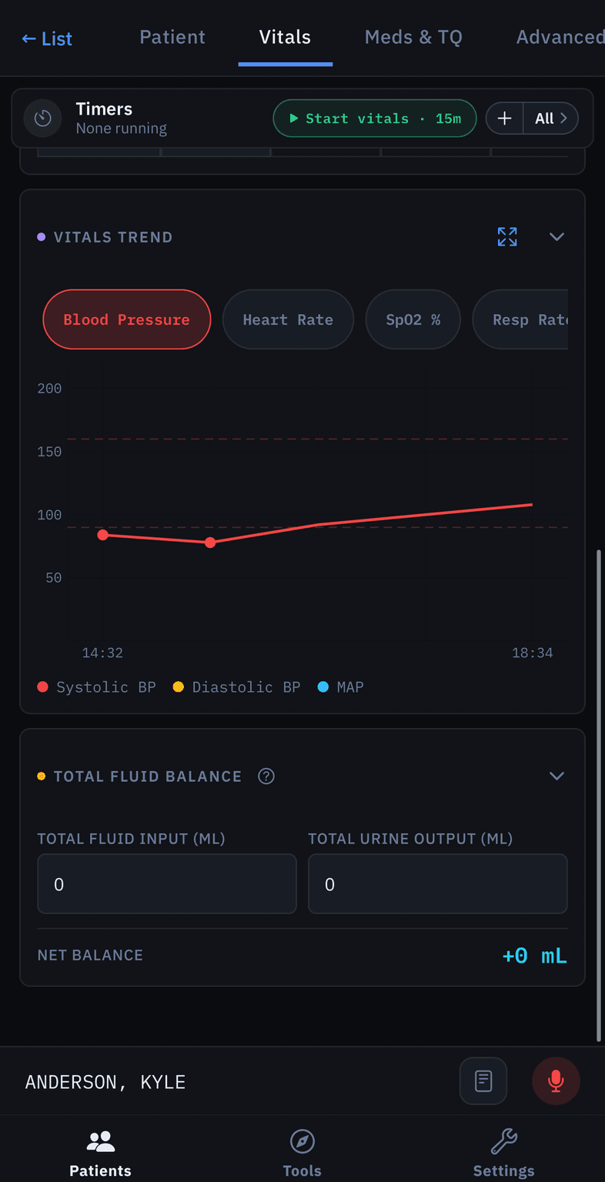The image size is (605, 1182).
Task: Select Resp Rate trend chip
Action: pos(520,319)
